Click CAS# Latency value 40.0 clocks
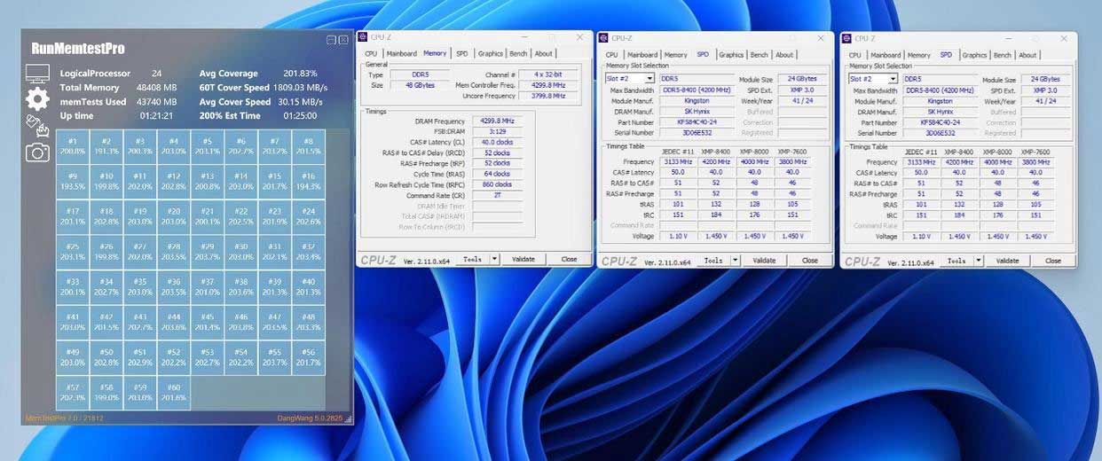Image resolution: width=1102 pixels, height=461 pixels. [497, 142]
